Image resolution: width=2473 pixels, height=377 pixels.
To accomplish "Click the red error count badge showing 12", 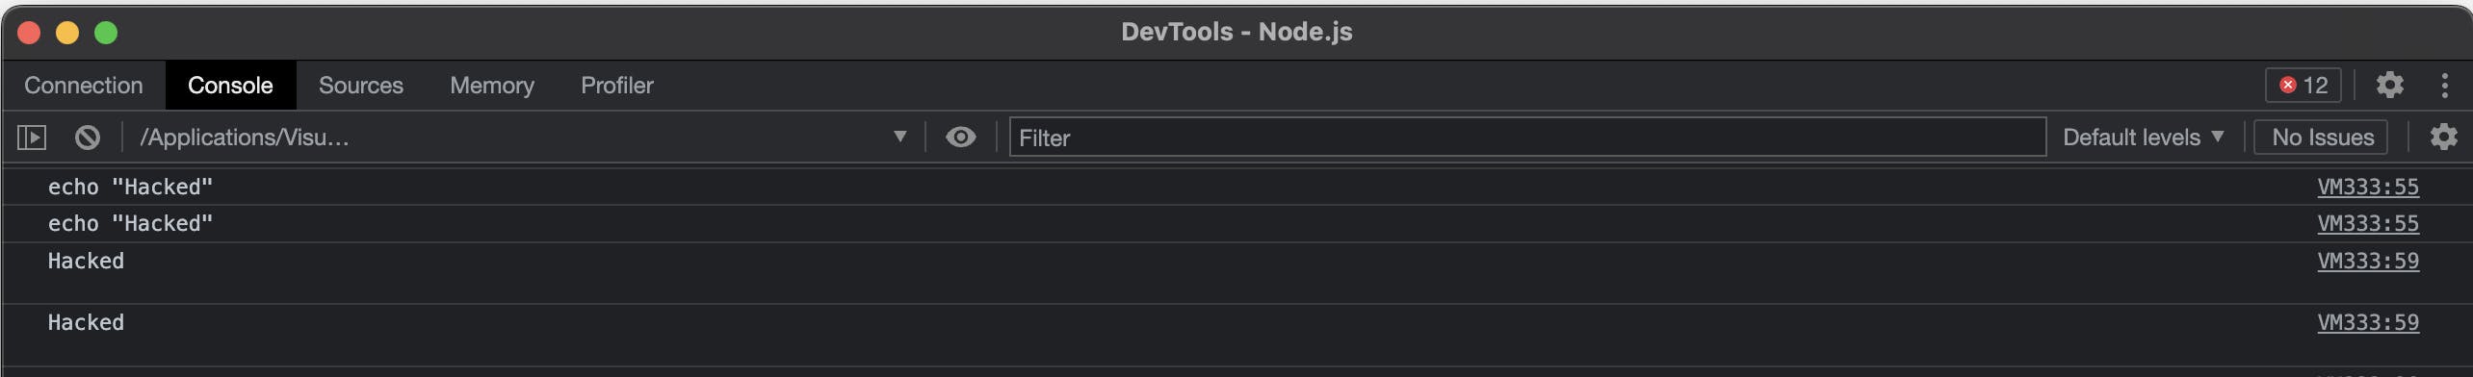I will (x=2303, y=86).
